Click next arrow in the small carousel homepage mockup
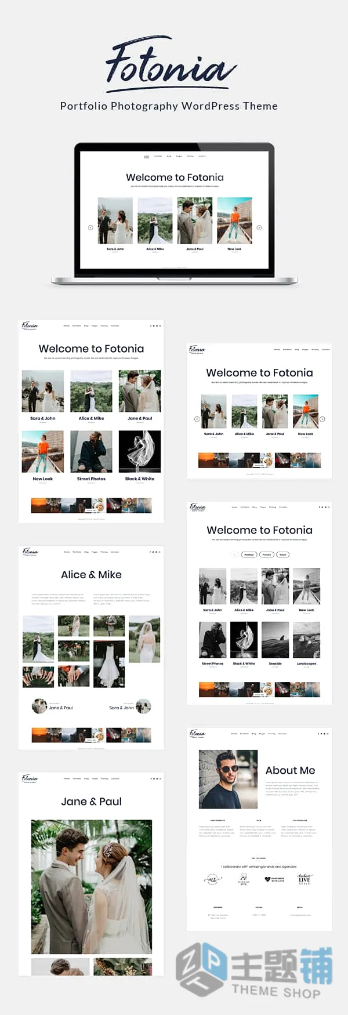The image size is (348, 1015). 322,419
